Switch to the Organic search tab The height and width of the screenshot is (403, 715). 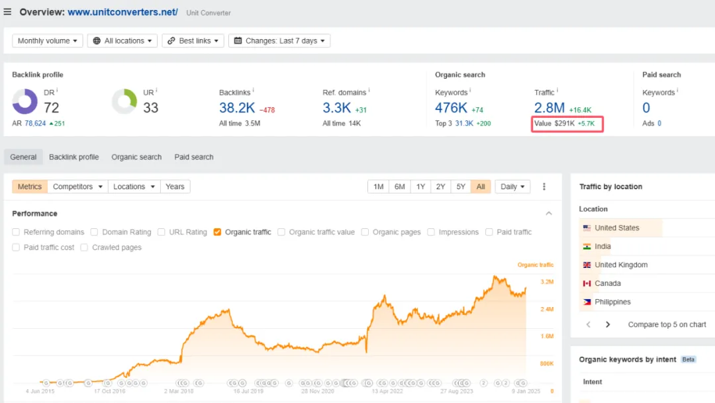(136, 157)
